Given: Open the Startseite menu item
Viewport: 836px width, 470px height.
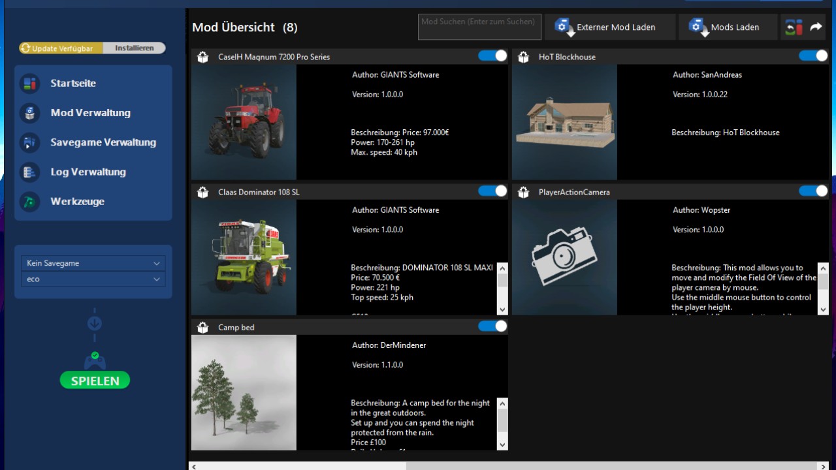Looking at the screenshot, I should pyautogui.click(x=73, y=84).
